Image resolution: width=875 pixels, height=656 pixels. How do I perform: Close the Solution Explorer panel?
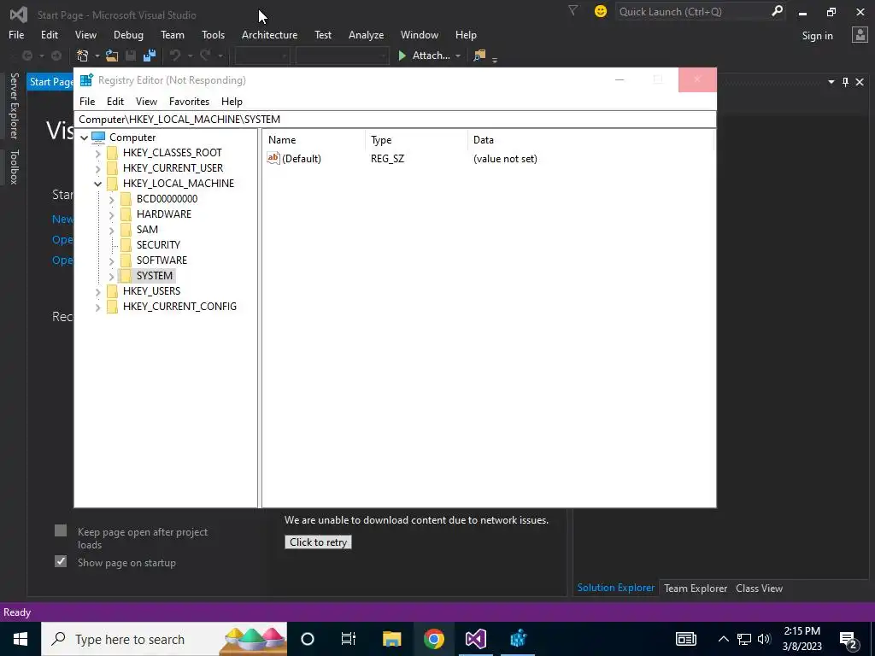(x=860, y=82)
